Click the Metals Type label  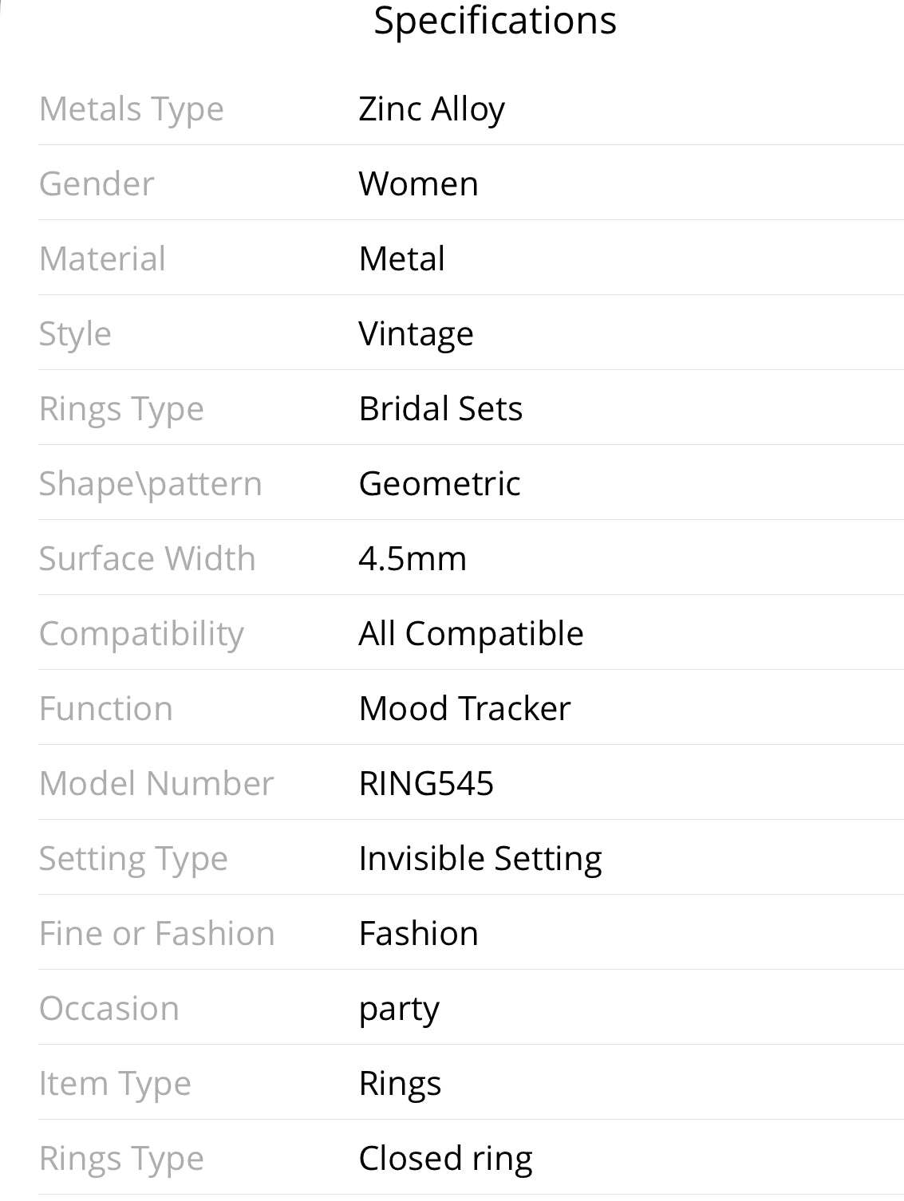[x=132, y=109]
